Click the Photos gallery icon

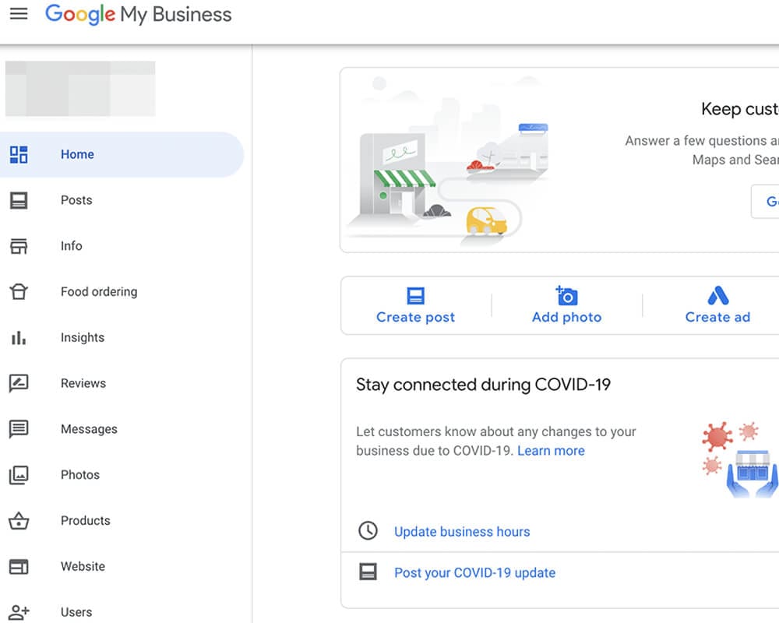[x=19, y=475]
